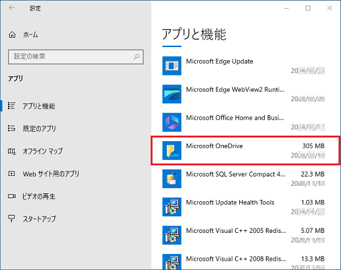Click the Edge WebView2 Runtime app icon

pyautogui.click(x=172, y=94)
